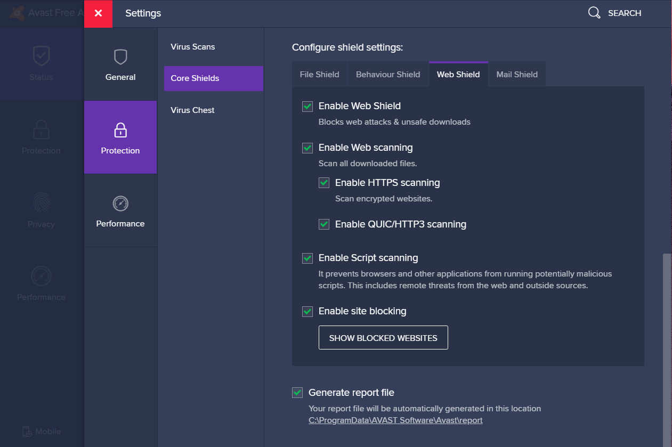
Task: Open Virus Scans settings section
Action: pyautogui.click(x=214, y=47)
